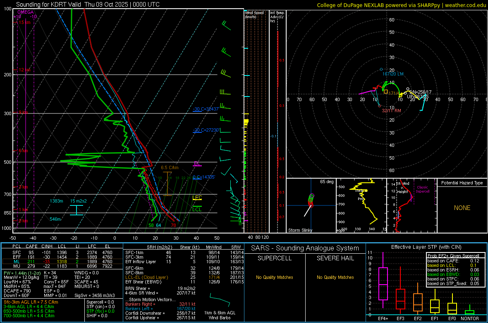Select the '65 deg' slinky tilt value
The width and height of the screenshot is (488, 323).
(x=327, y=182)
